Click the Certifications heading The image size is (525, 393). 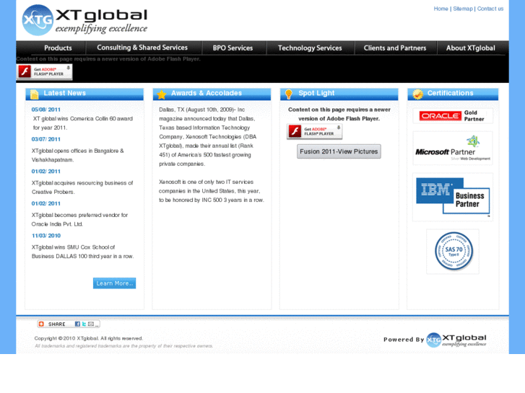point(451,93)
